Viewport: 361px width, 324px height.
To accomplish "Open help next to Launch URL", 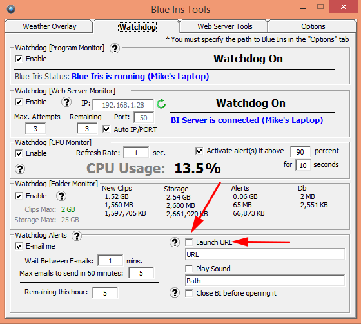I will [x=175, y=242].
